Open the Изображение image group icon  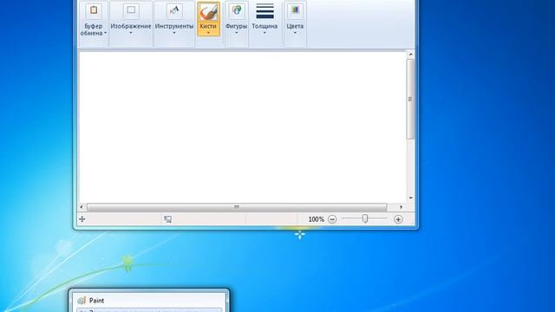click(131, 10)
